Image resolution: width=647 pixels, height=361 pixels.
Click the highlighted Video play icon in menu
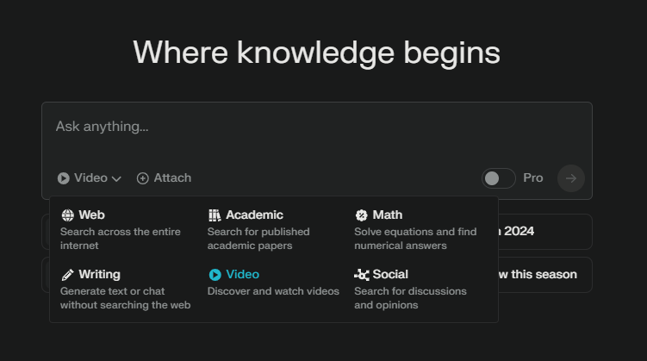215,275
